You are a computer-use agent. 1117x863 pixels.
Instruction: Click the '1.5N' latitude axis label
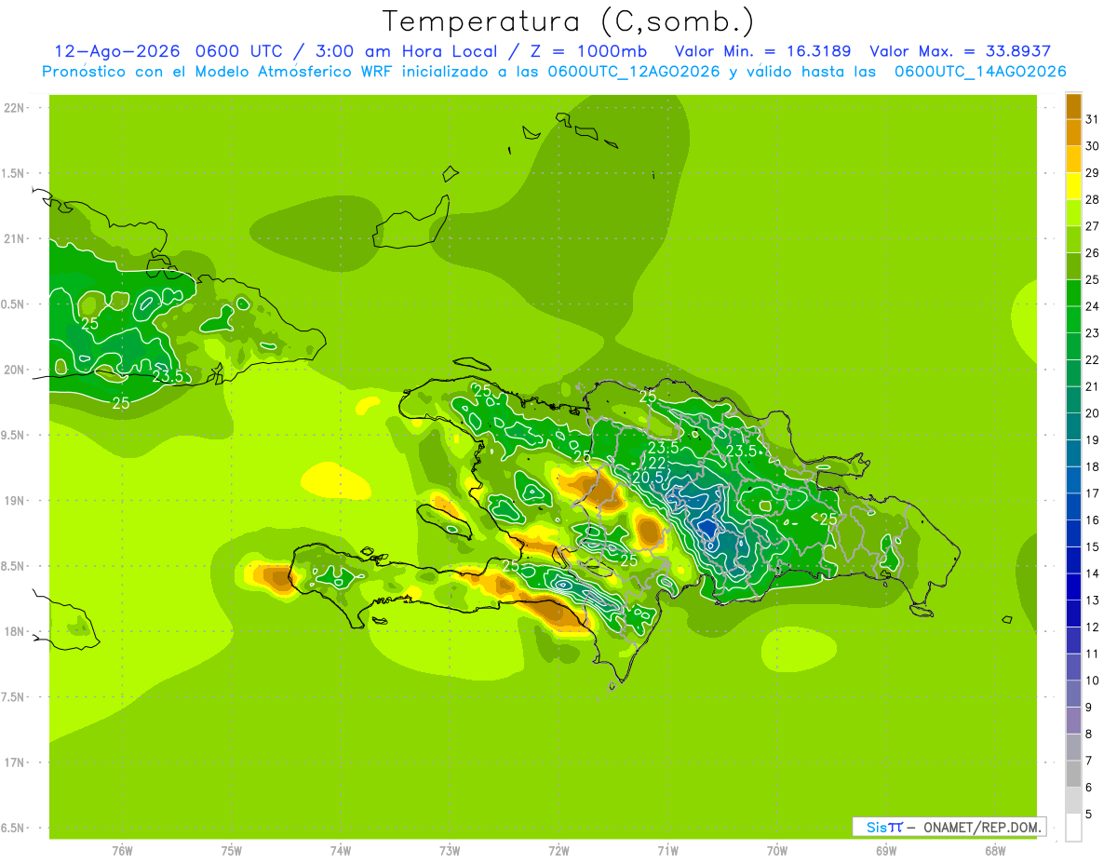pyautogui.click(x=14, y=174)
